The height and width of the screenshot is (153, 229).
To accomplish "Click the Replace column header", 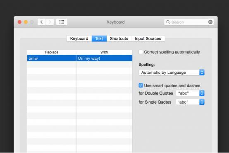I will click(52, 52).
